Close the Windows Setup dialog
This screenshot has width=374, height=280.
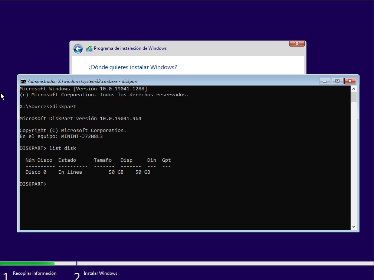tap(297, 44)
